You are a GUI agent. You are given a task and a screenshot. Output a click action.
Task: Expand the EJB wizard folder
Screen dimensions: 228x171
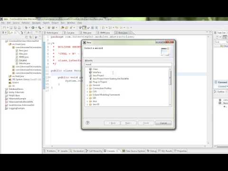coord(87,98)
